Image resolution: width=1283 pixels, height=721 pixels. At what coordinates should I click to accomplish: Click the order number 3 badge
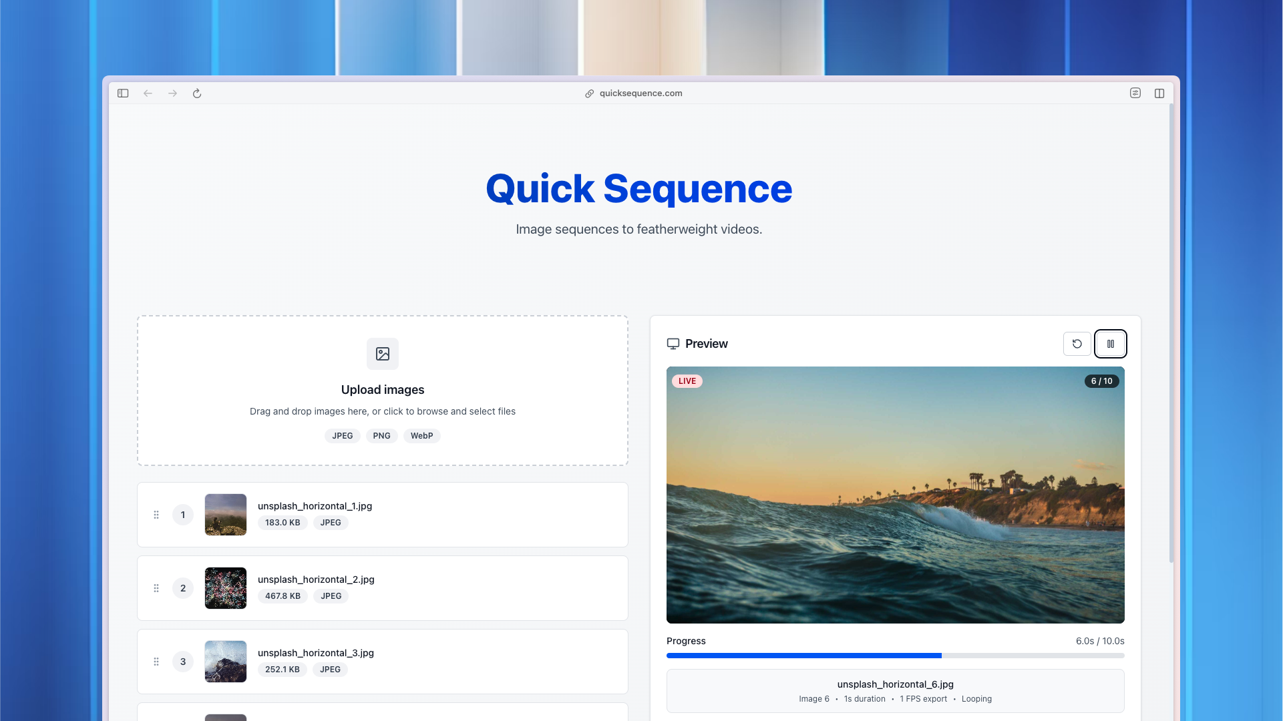(183, 662)
